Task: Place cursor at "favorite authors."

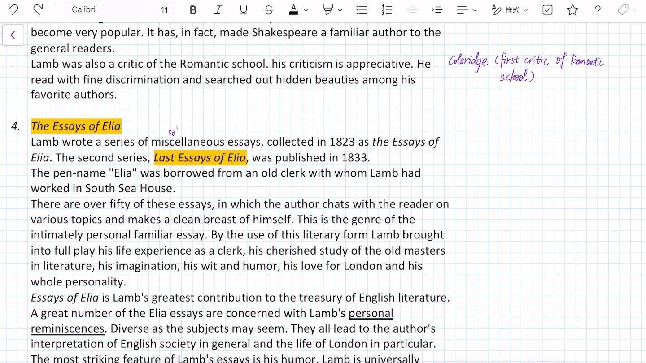Action: click(x=74, y=95)
